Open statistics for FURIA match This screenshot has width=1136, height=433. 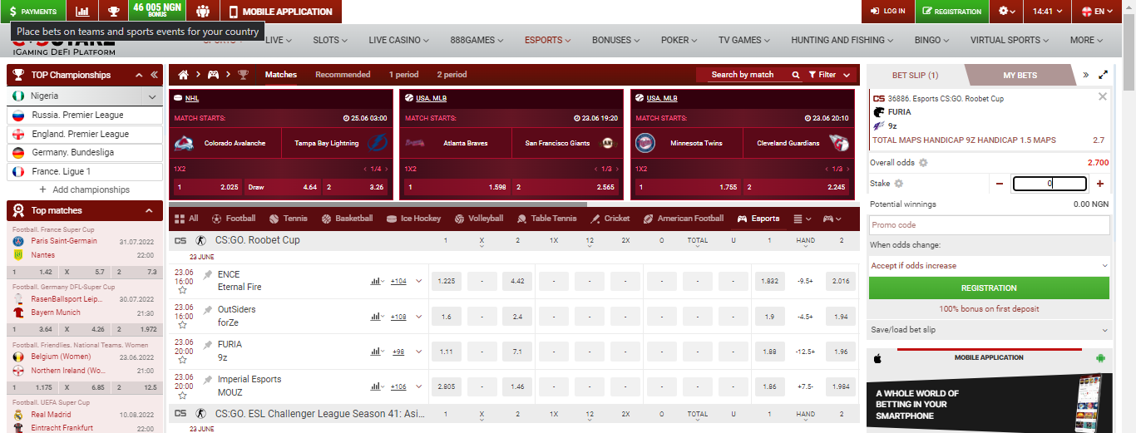378,352
